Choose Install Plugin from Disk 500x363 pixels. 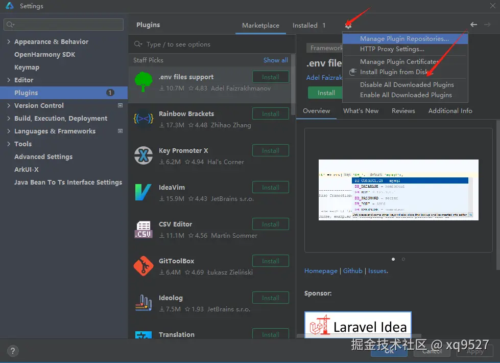coord(405,72)
